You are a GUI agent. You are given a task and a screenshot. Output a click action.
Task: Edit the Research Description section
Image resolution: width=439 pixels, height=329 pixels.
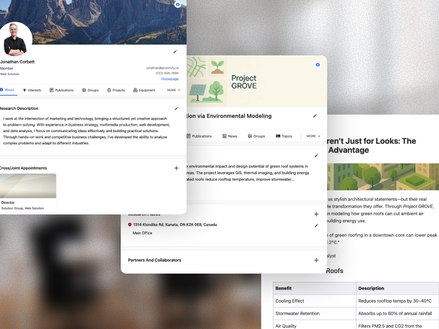tap(176, 109)
